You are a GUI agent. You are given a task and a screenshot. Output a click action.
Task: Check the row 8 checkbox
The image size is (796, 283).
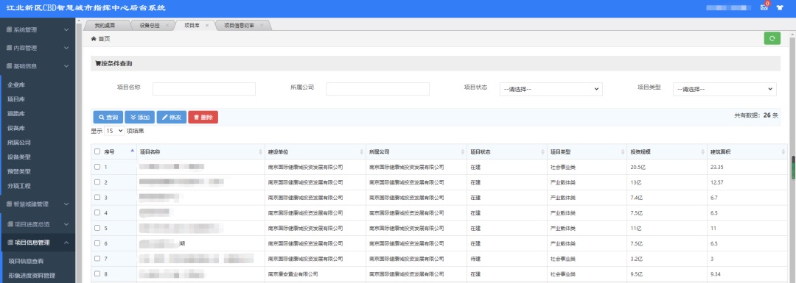[97, 274]
